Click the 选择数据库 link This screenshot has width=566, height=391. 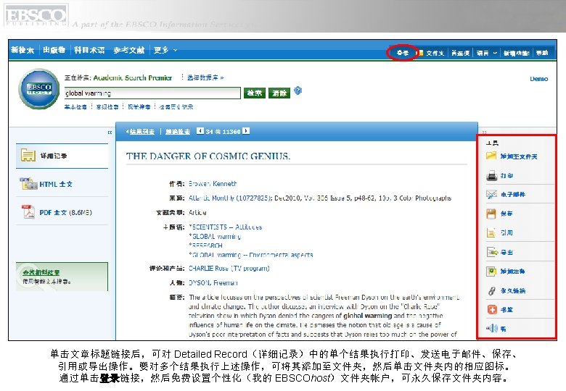pos(205,77)
